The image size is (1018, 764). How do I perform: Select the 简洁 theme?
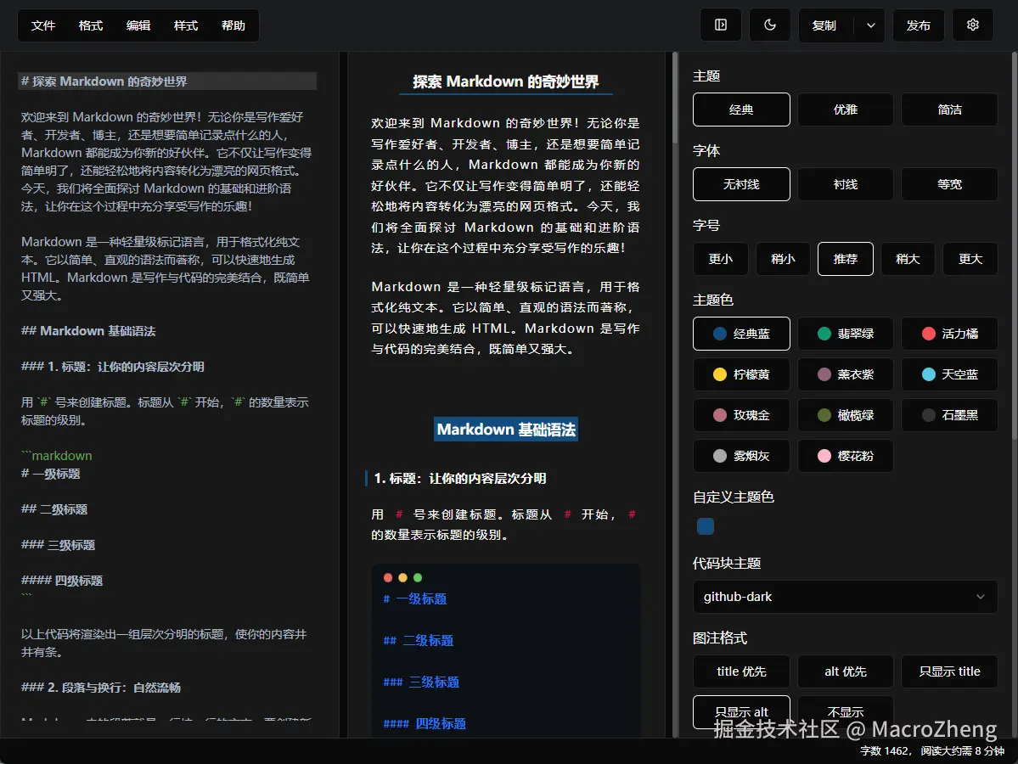(x=949, y=110)
